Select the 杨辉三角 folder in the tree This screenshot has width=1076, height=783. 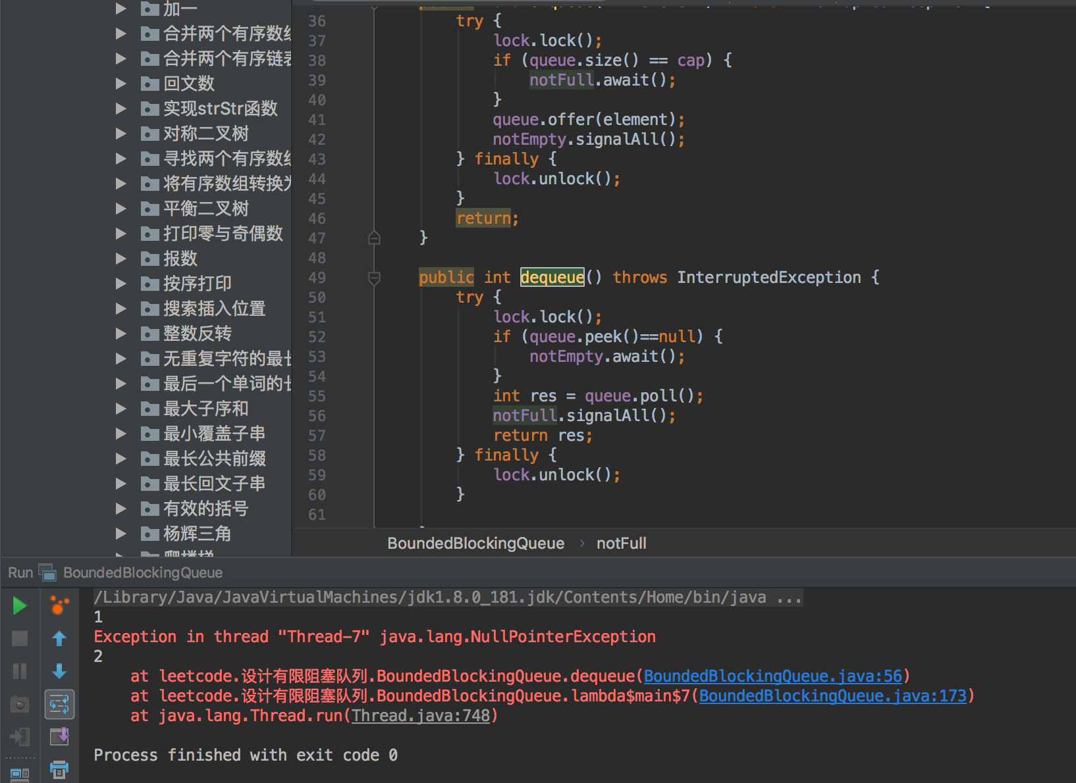(x=197, y=534)
